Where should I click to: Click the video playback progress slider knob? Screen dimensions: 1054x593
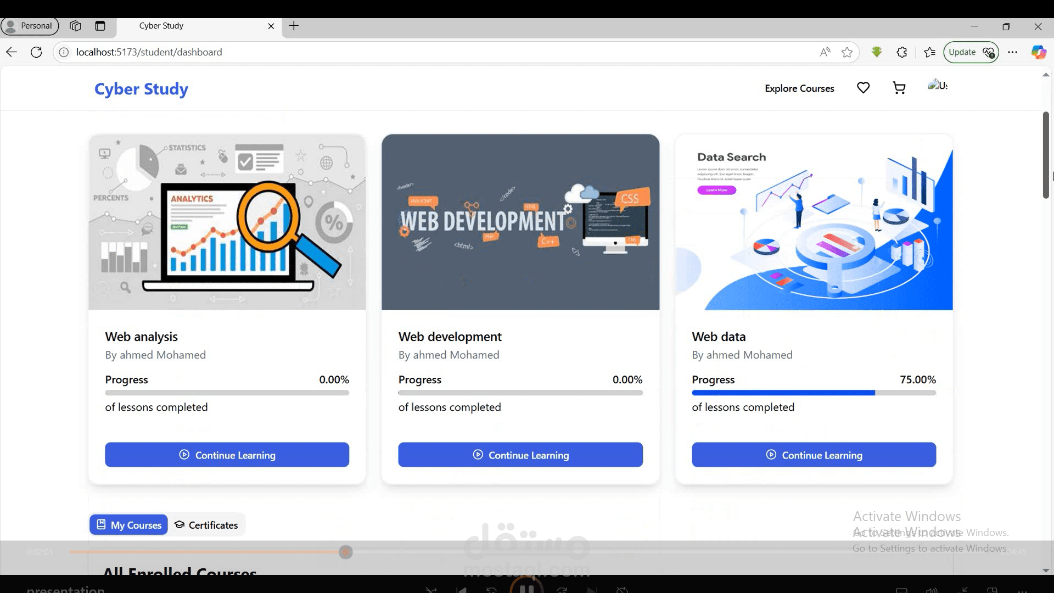(345, 552)
